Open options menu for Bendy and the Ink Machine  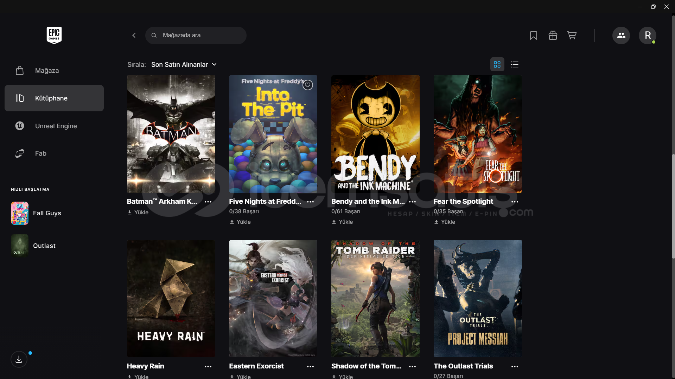click(x=413, y=202)
